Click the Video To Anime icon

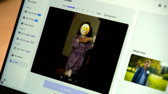[22, 23]
